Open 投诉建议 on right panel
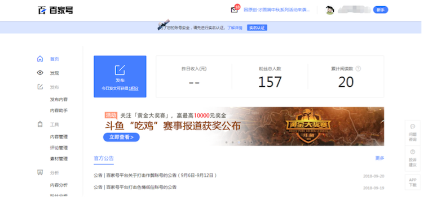 pos(413,158)
